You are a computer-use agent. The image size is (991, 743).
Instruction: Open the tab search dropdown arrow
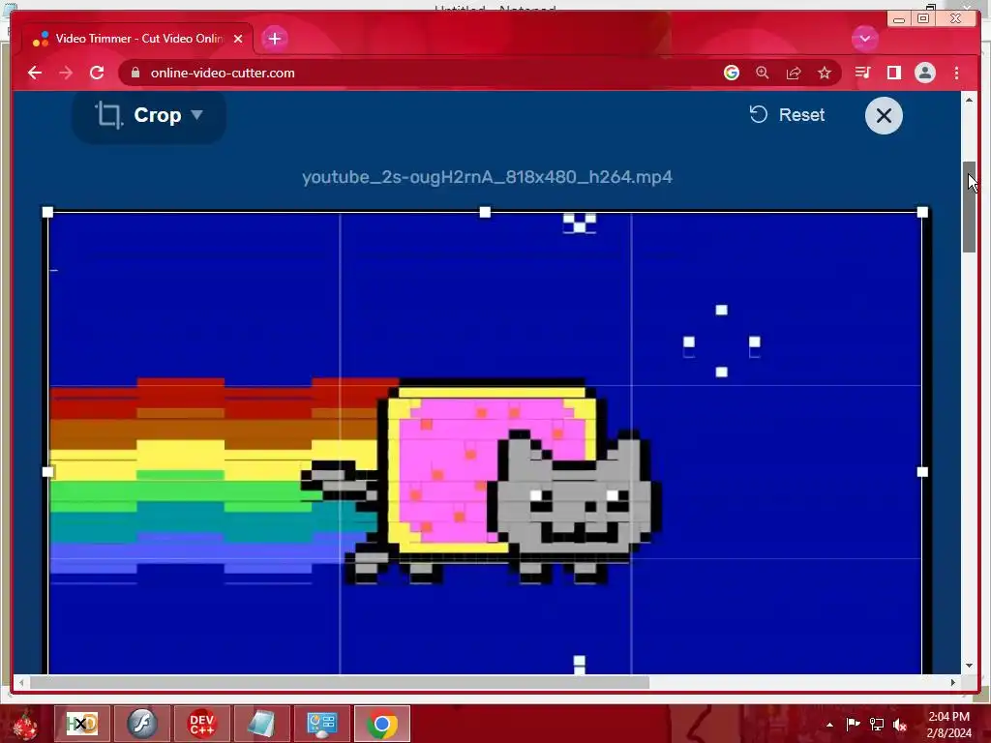864,39
